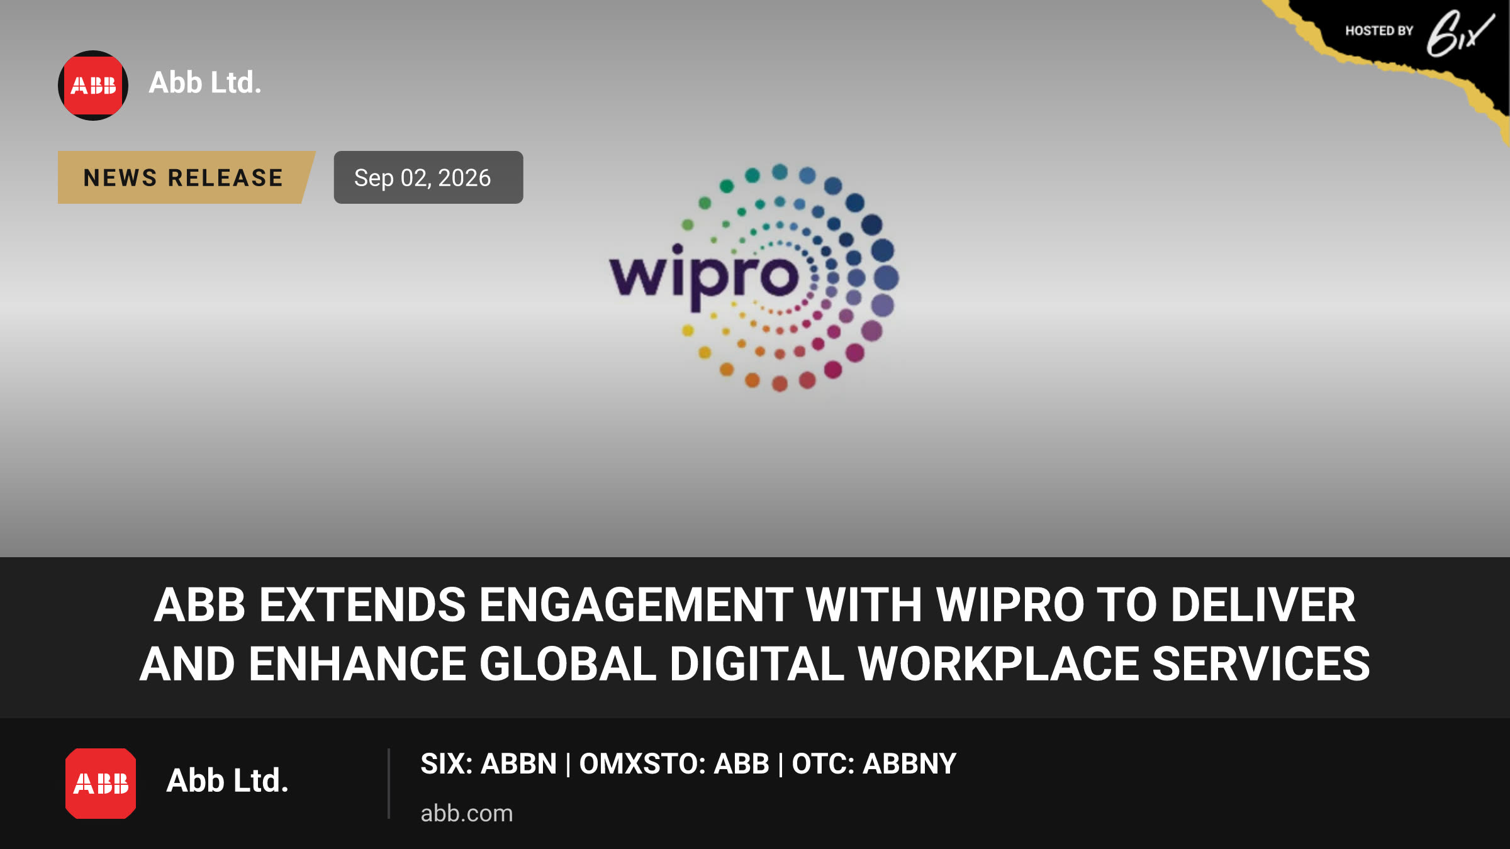Viewport: 1510px width, 849px height.
Task: Open the abb.com link
Action: [x=467, y=813]
